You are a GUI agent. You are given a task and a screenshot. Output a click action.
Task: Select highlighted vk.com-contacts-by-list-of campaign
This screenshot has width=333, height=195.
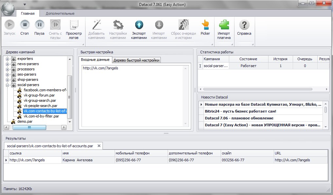pos(45,111)
